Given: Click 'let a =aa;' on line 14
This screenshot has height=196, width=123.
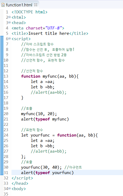Looking at the screenshot, I should (43, 82).
